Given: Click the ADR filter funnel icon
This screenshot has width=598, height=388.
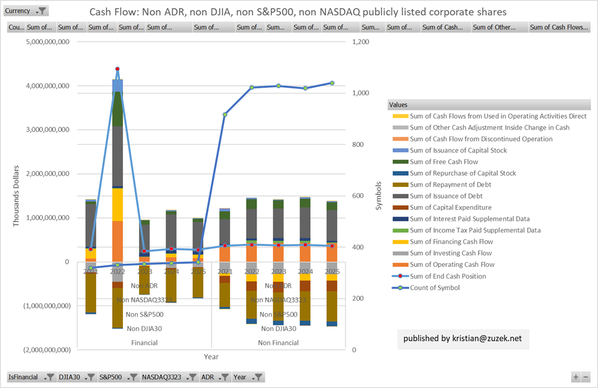Looking at the screenshot, I should point(224,377).
